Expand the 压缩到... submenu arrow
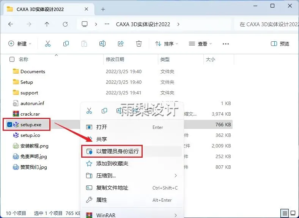The image size is (299, 218). coord(176,176)
